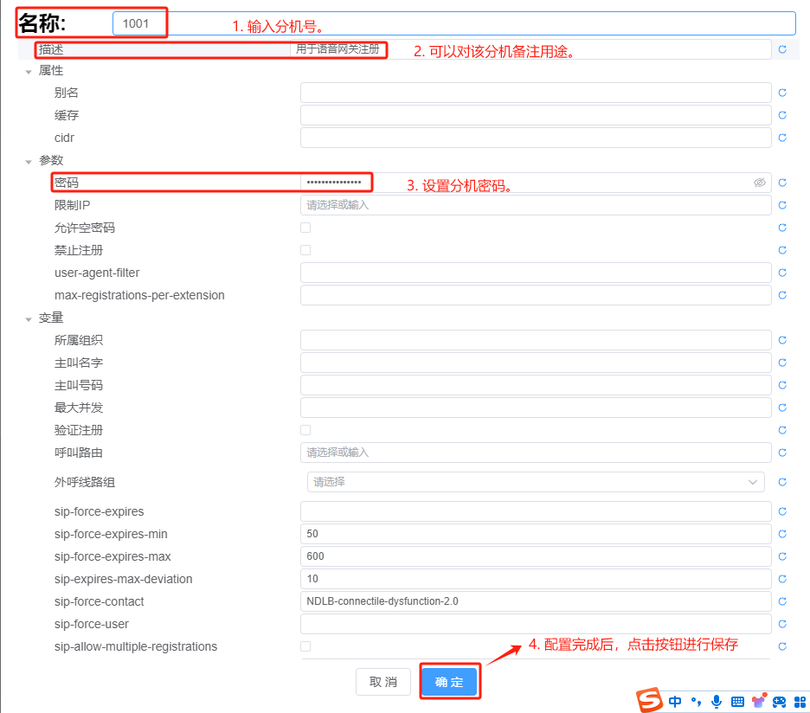Viewport: 810px width, 713px height.
Task: Show the password with the eye icon
Action: coord(760,183)
